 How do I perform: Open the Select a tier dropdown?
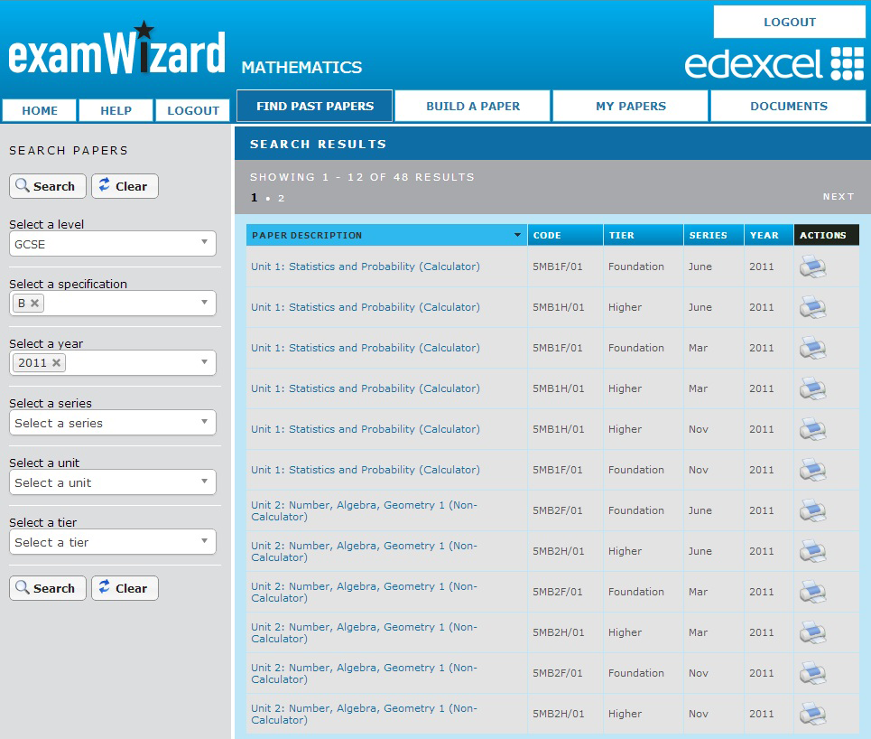pyautogui.click(x=113, y=542)
